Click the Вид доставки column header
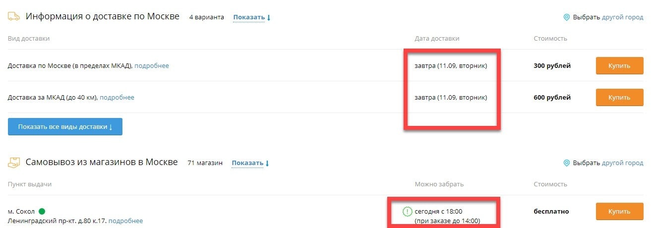 point(29,39)
